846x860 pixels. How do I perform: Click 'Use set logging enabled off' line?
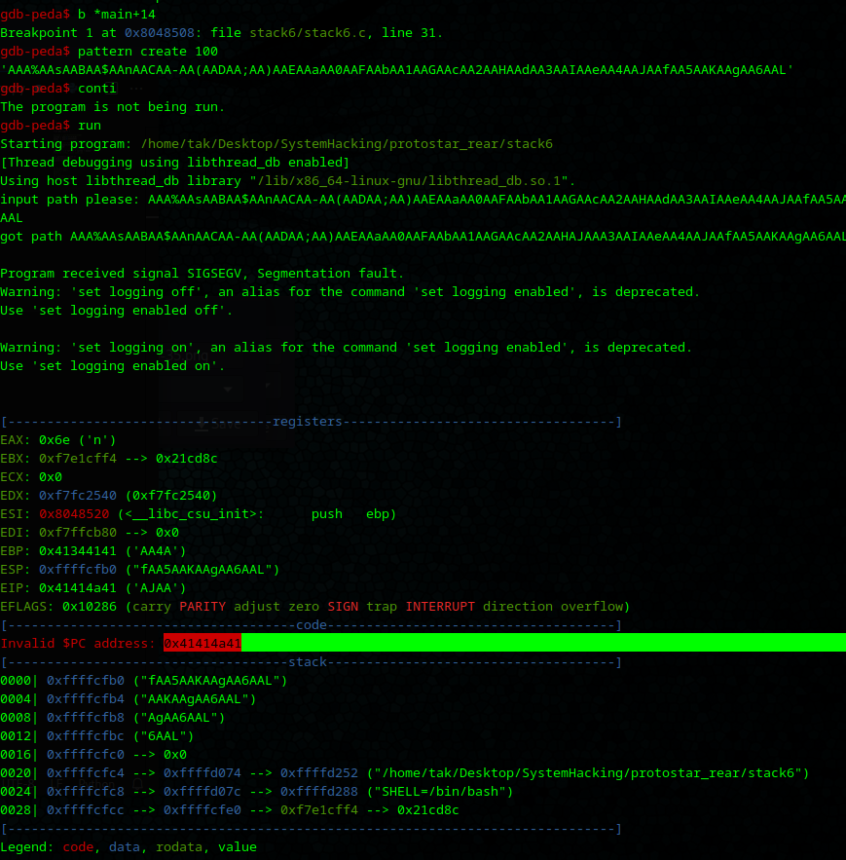coord(117,311)
